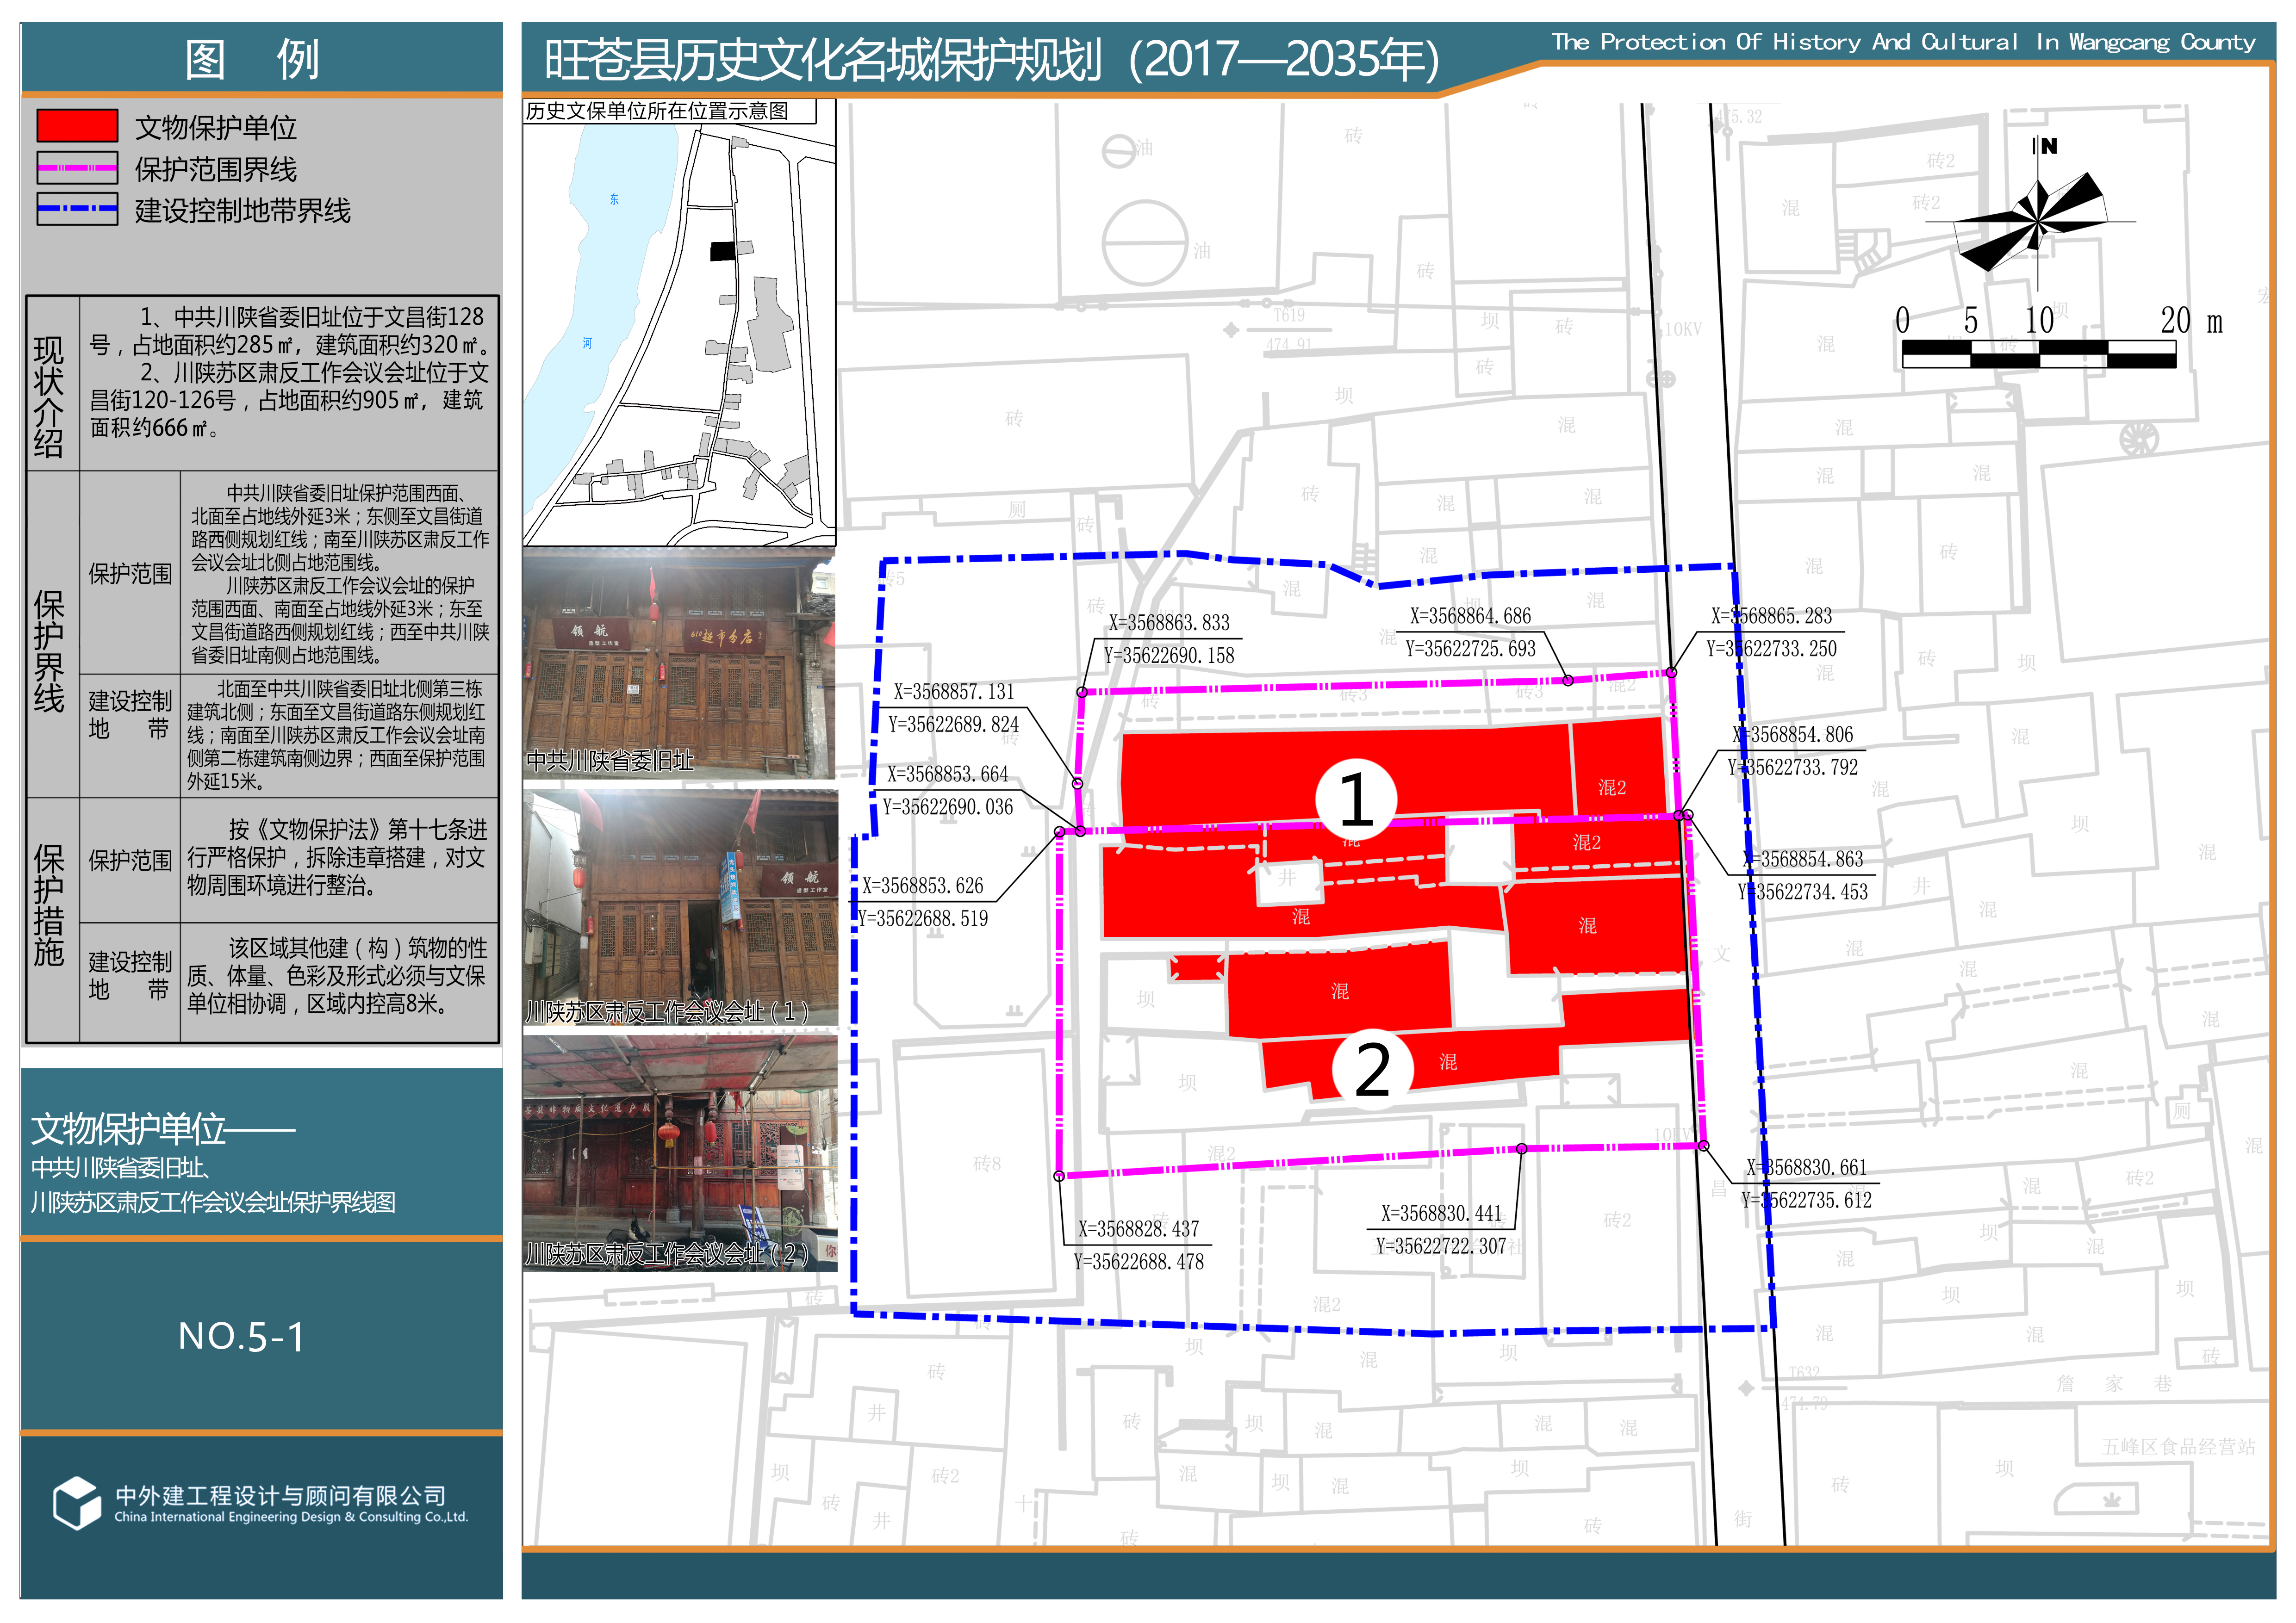
Task: Click the scale bar graphic
Action: [x=2038, y=354]
